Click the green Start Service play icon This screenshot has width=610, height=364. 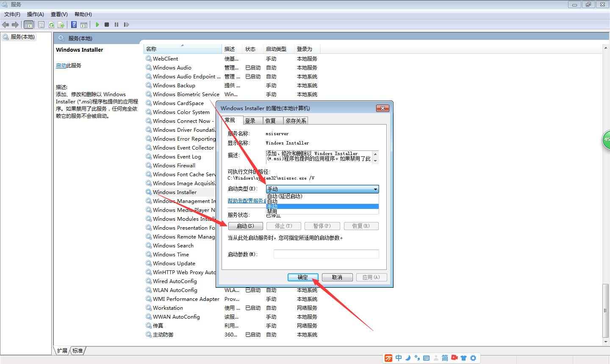(x=97, y=25)
